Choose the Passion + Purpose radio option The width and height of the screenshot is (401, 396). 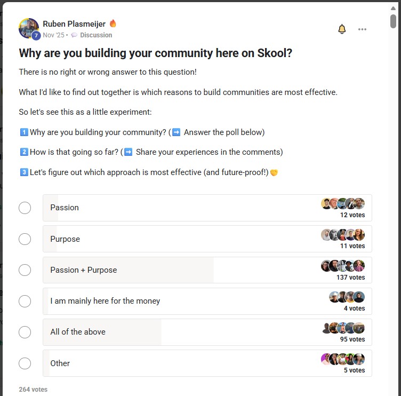point(25,270)
